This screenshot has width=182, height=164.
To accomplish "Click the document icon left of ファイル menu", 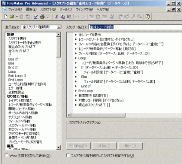I will coord(4,10).
